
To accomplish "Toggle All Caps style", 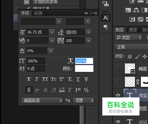I will tap(45, 79).
